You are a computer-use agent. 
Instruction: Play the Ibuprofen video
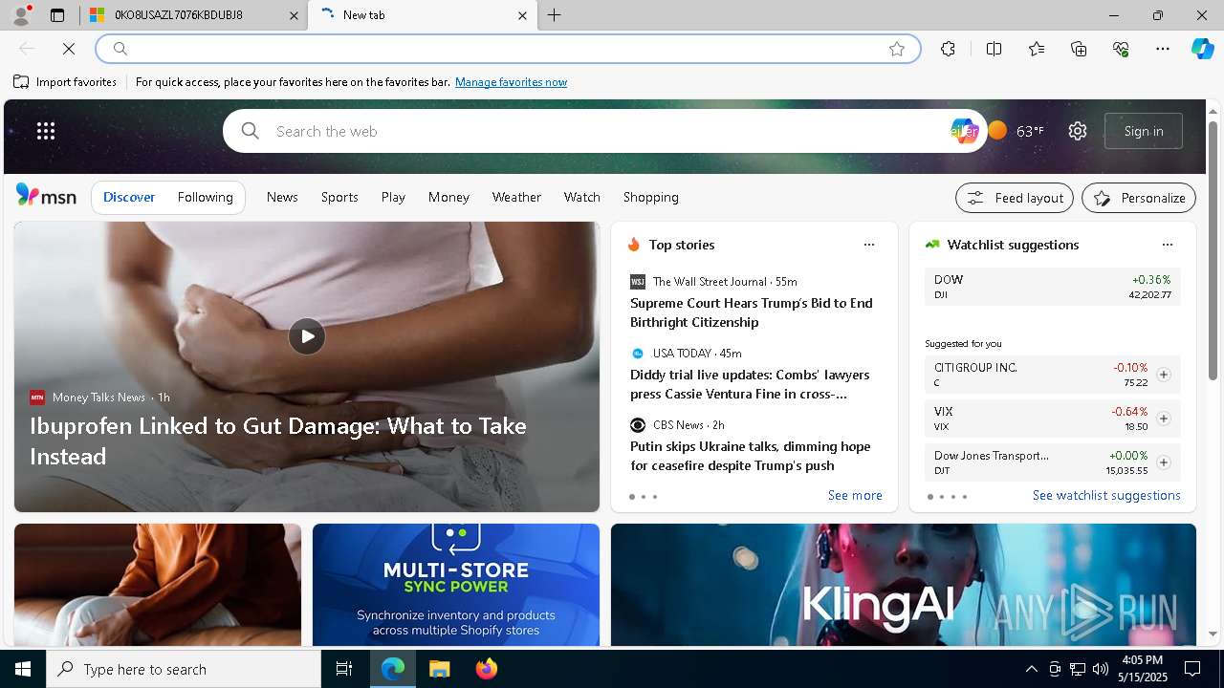307,336
